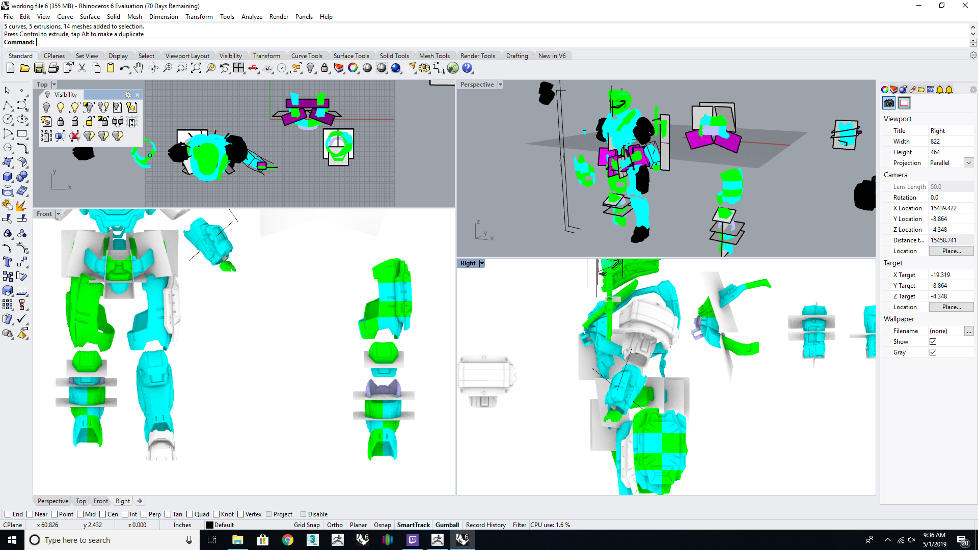This screenshot has height=550, width=978.
Task: Open the Four Viewports layout icon
Action: [239, 68]
